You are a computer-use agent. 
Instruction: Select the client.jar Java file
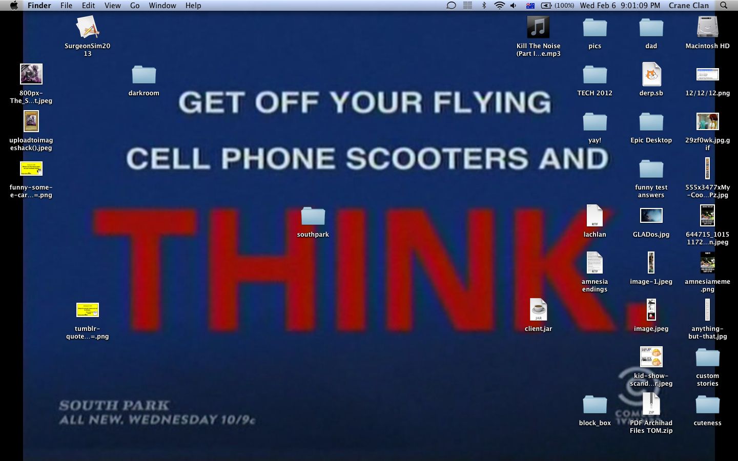[x=538, y=310]
